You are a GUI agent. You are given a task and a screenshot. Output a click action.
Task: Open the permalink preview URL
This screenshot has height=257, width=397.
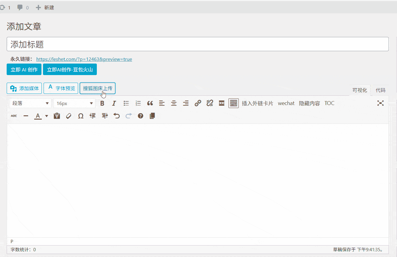click(x=84, y=59)
